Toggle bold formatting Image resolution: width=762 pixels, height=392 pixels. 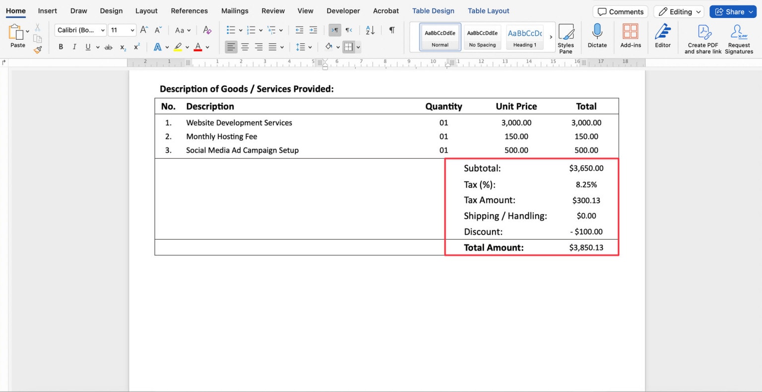(61, 47)
